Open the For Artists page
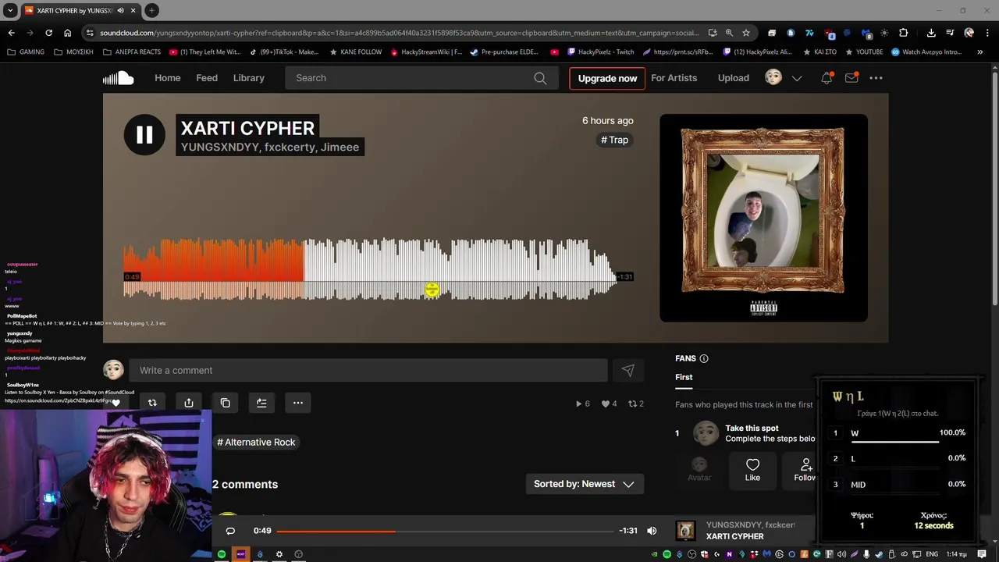The width and height of the screenshot is (999, 562). pyautogui.click(x=674, y=78)
